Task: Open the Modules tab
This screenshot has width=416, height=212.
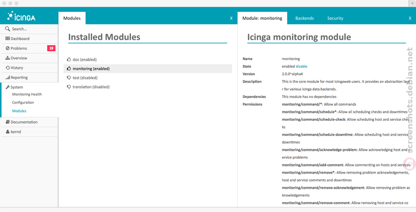Action: [x=72, y=18]
